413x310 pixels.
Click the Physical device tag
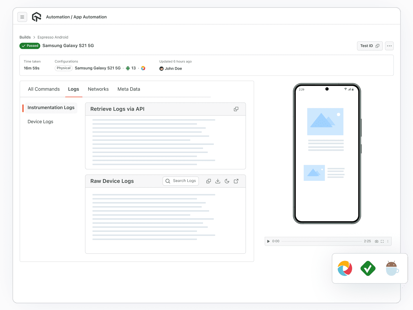coord(64,68)
